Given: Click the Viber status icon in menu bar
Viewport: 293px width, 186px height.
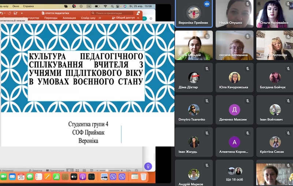Looking at the screenshot, I should (74, 6).
